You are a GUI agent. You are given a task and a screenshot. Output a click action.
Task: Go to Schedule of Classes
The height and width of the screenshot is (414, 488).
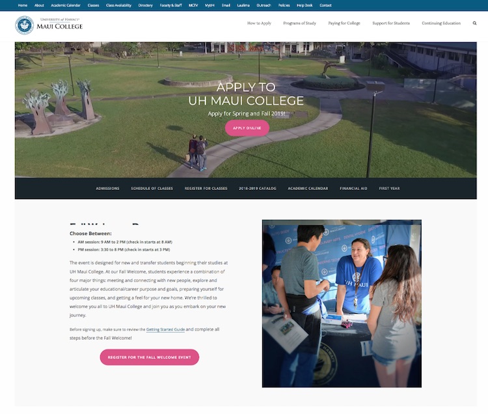click(152, 188)
